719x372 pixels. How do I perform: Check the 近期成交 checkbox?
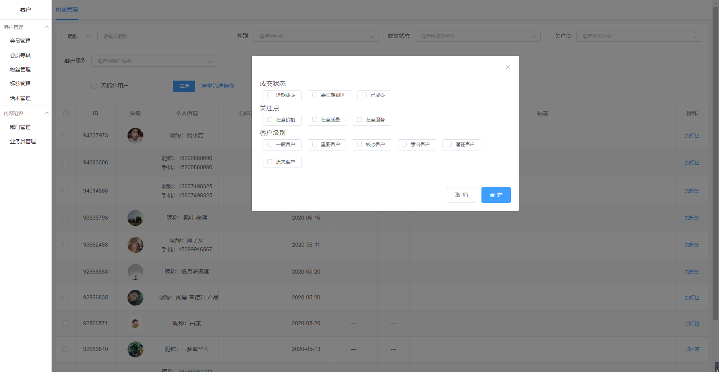tap(270, 95)
